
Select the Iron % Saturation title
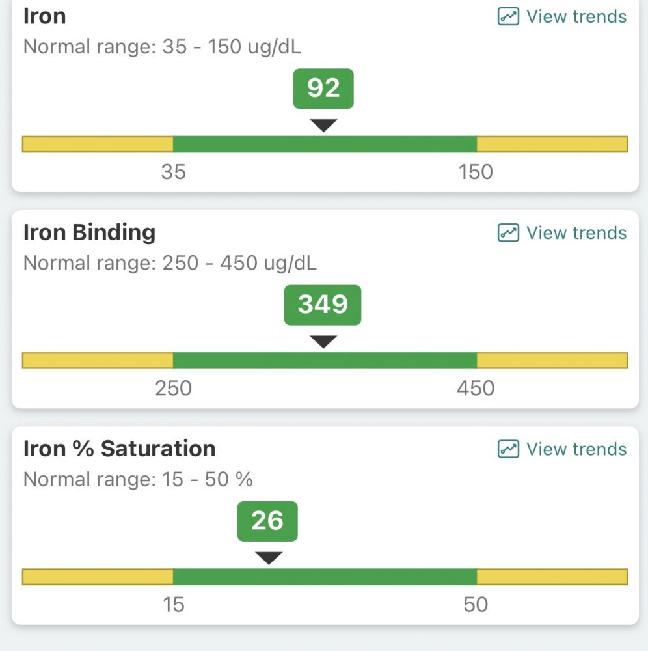[119, 449]
